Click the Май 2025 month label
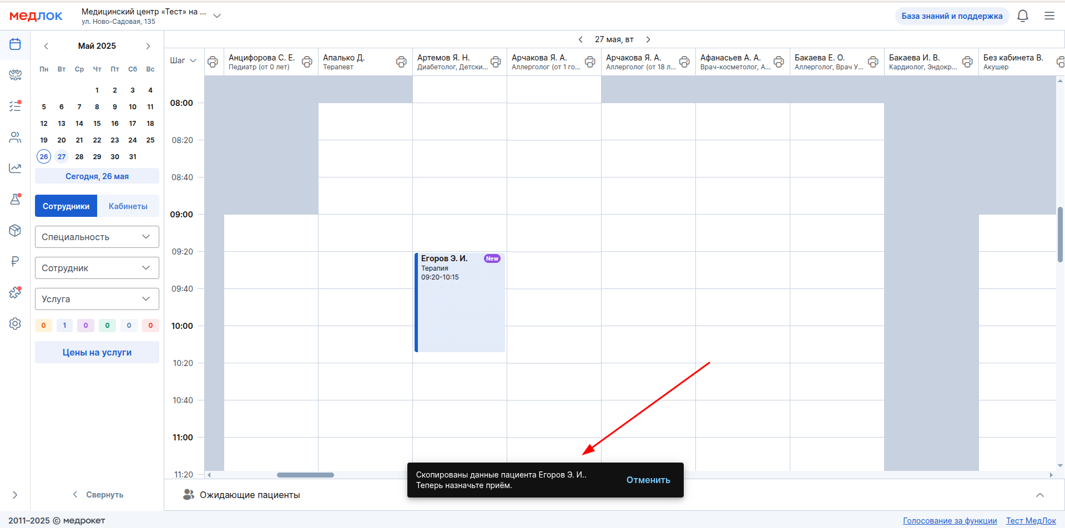 point(97,46)
